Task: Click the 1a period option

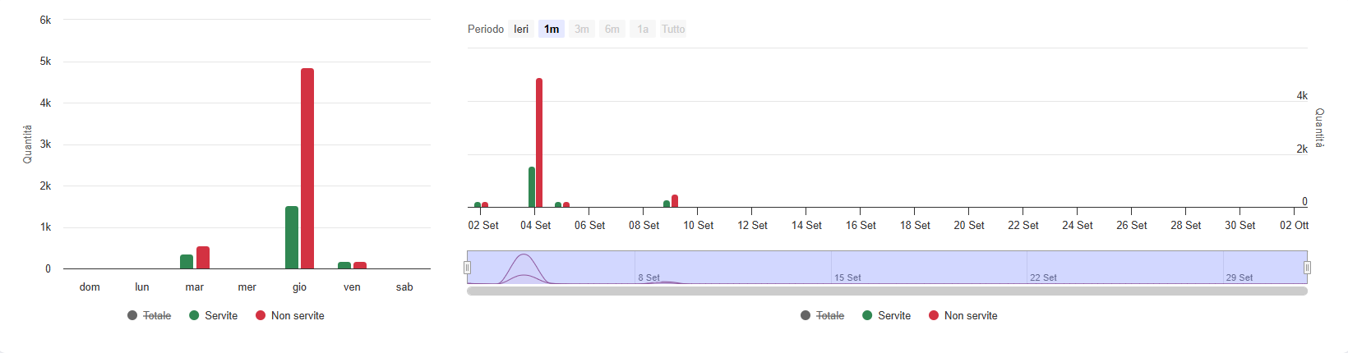Action: 643,30
